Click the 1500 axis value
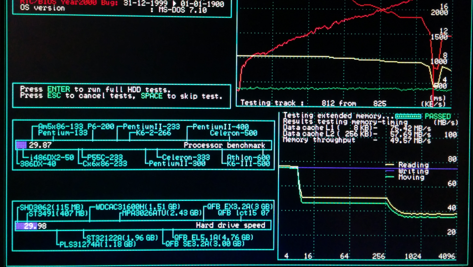The image size is (473, 267). 439,37
